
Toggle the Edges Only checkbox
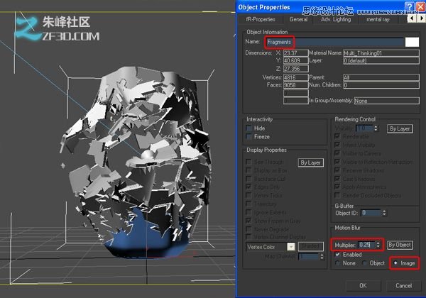click(248, 187)
